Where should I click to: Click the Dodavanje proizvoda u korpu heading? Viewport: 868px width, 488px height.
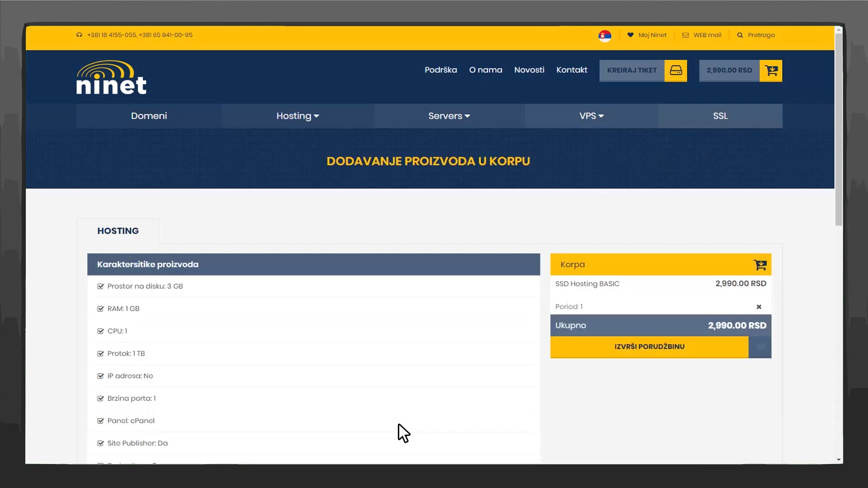click(x=428, y=161)
